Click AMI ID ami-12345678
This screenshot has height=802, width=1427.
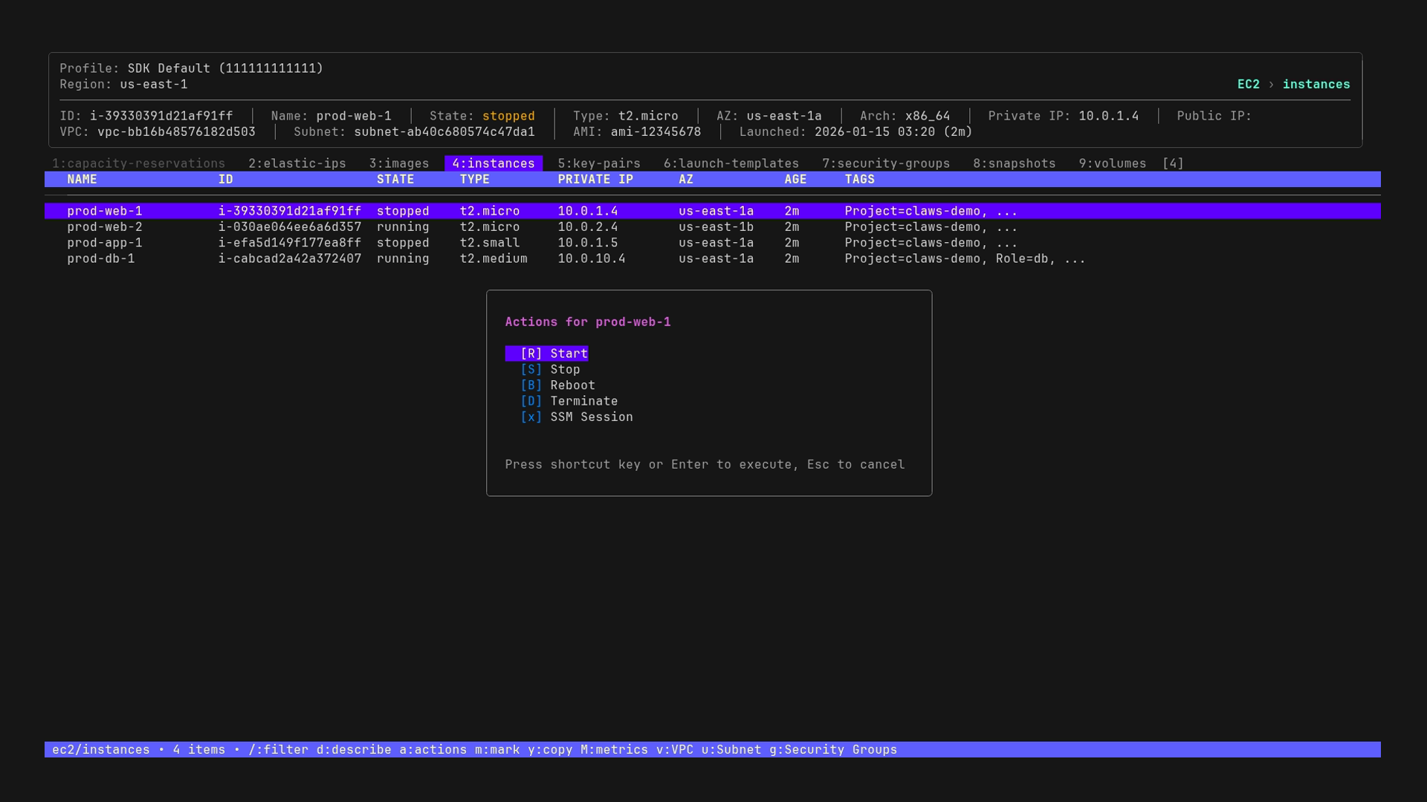(656, 132)
